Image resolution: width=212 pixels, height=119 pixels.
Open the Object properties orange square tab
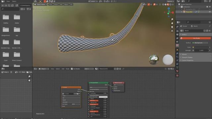177,50
